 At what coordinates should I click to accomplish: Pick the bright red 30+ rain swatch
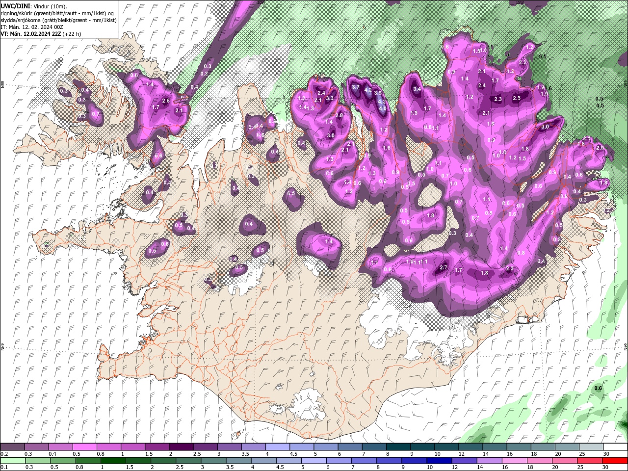[x=615, y=460]
